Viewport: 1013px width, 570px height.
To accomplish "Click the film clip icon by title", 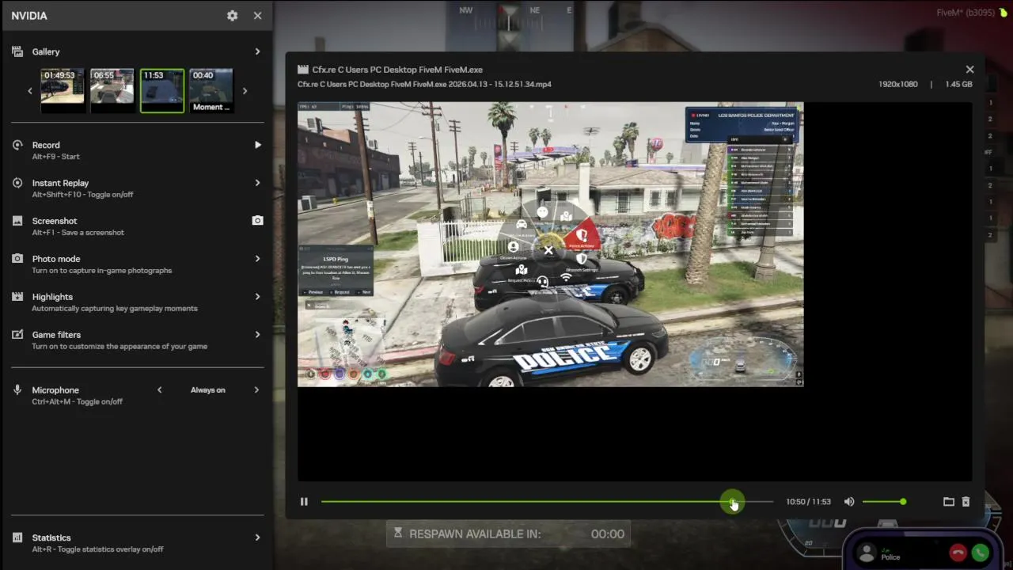I will tap(302, 70).
